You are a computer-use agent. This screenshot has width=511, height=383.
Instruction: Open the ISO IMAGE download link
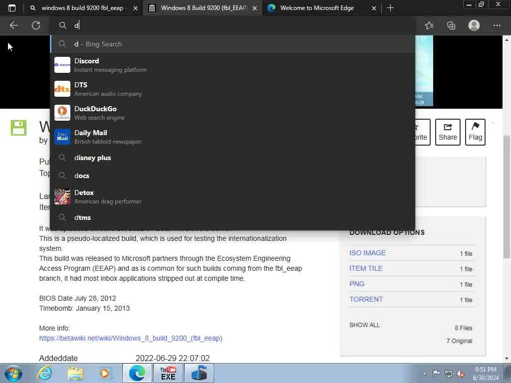368,253
